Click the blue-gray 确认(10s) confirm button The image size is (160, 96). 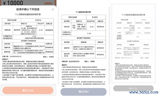83,92
